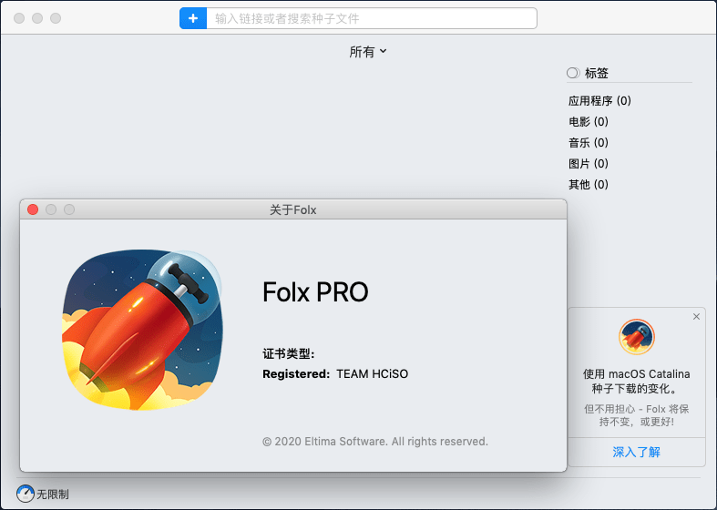
Task: Open the 深入了解 learn more link
Action: click(637, 452)
